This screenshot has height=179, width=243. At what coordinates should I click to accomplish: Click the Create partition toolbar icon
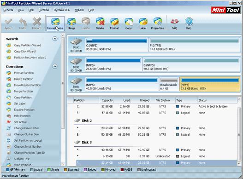tap(86, 23)
